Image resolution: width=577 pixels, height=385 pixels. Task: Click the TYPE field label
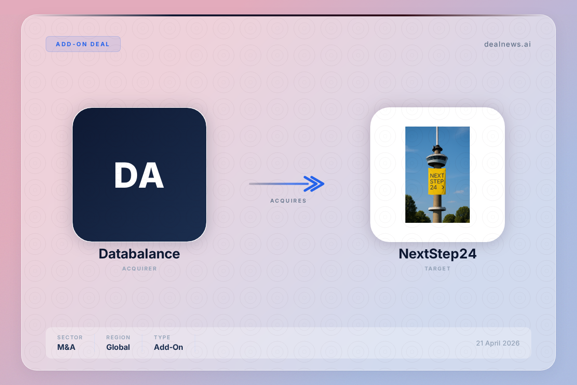click(x=162, y=337)
